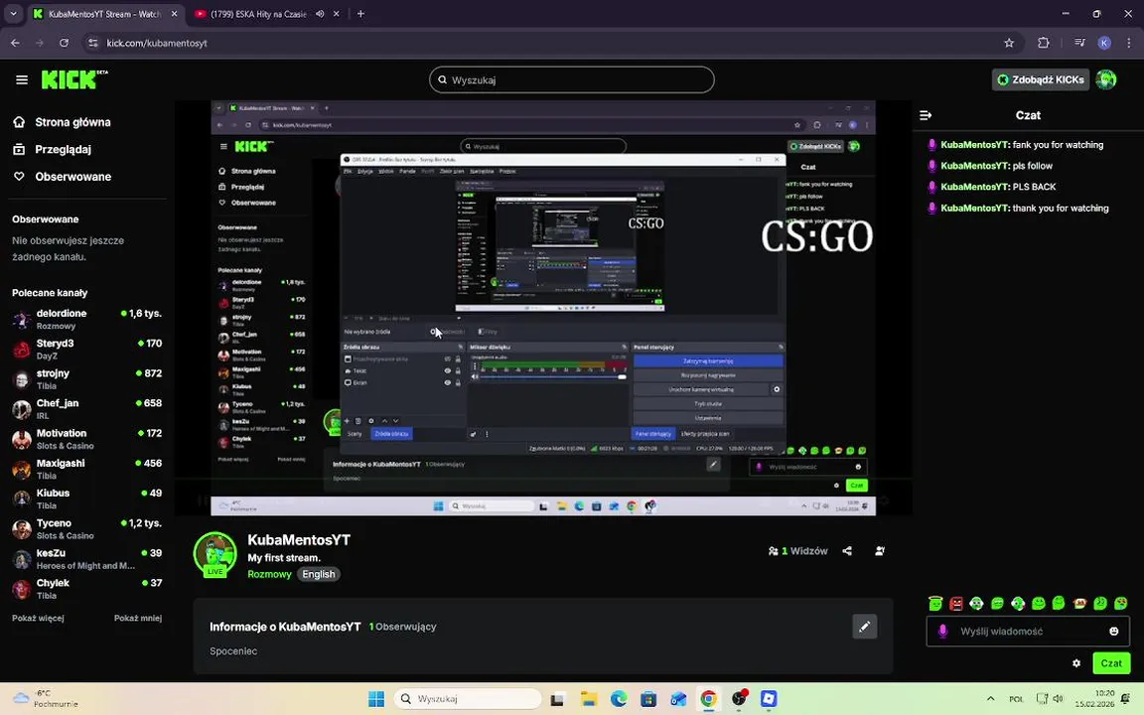The width and height of the screenshot is (1144, 715).
Task: Open the emoji picker smiley in chat input
Action: tap(1114, 632)
